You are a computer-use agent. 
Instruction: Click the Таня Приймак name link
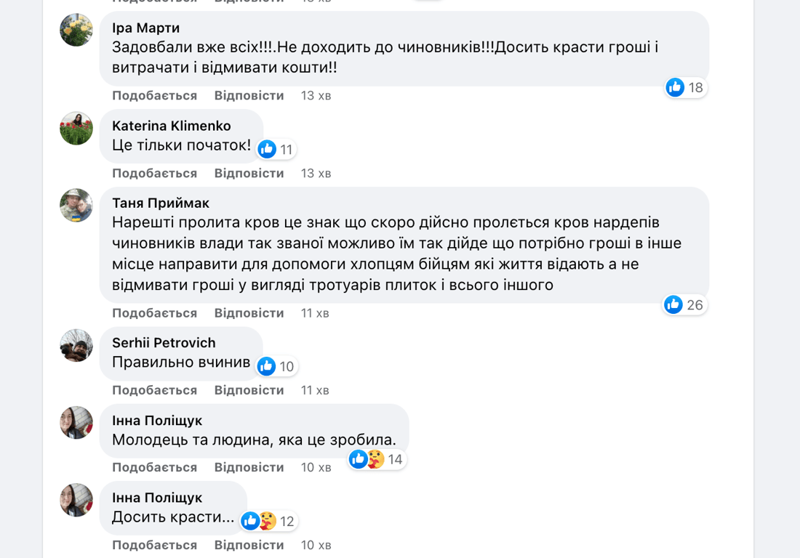click(161, 203)
